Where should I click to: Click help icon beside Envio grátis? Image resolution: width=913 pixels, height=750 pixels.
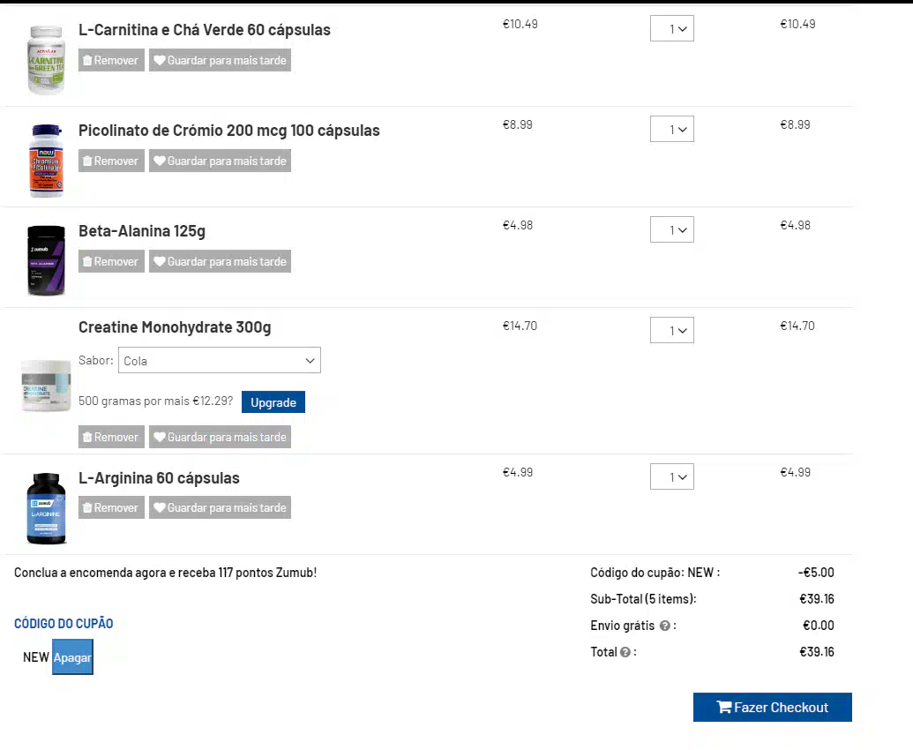pyautogui.click(x=664, y=626)
